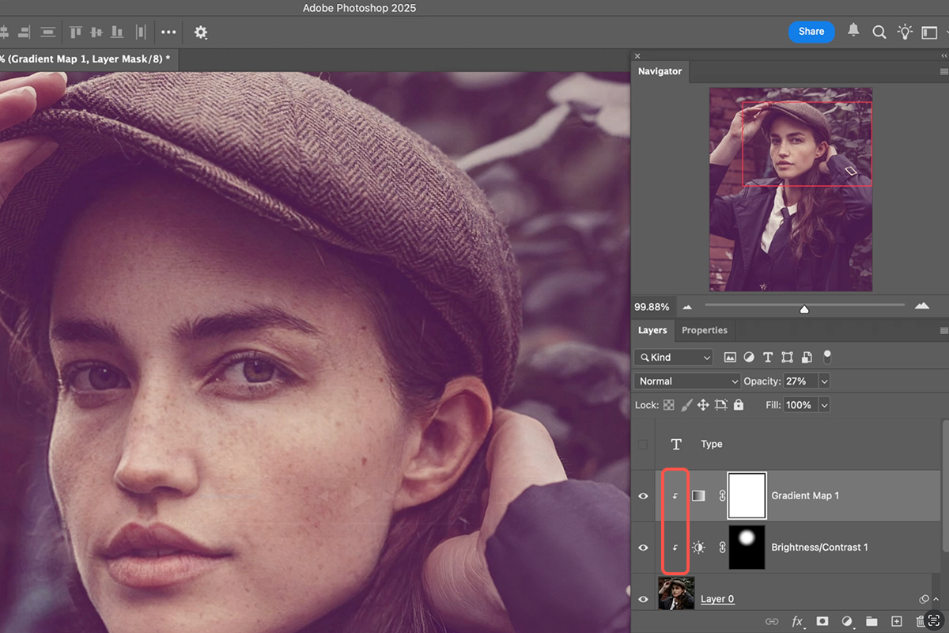The image size is (949, 633).
Task: Click the lock all padlock icon
Action: coord(739,405)
